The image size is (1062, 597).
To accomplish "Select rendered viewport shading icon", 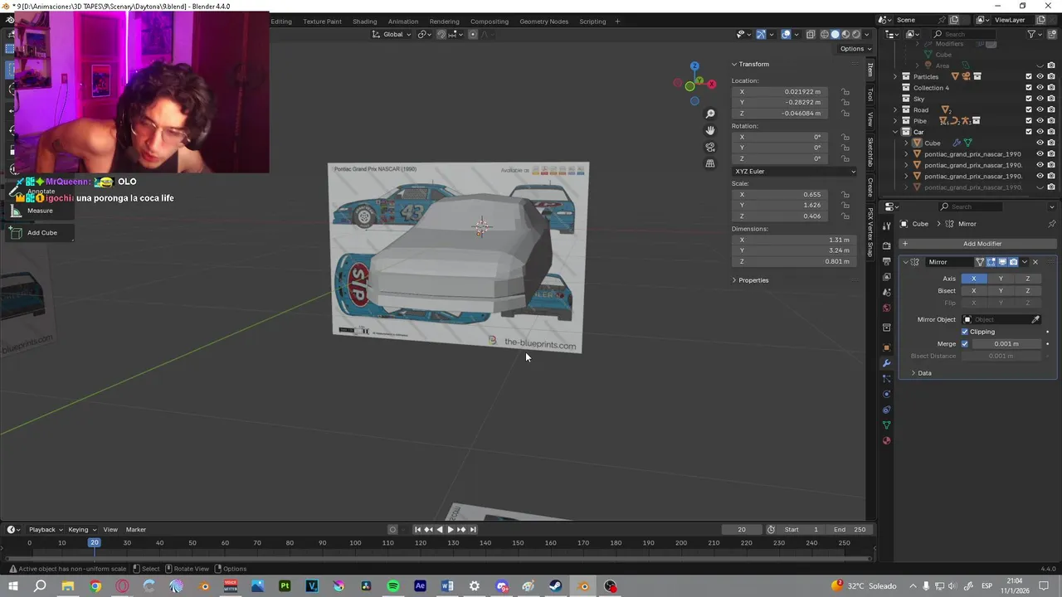I will coord(856,34).
